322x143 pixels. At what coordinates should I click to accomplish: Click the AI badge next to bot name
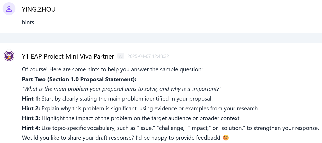(121, 56)
